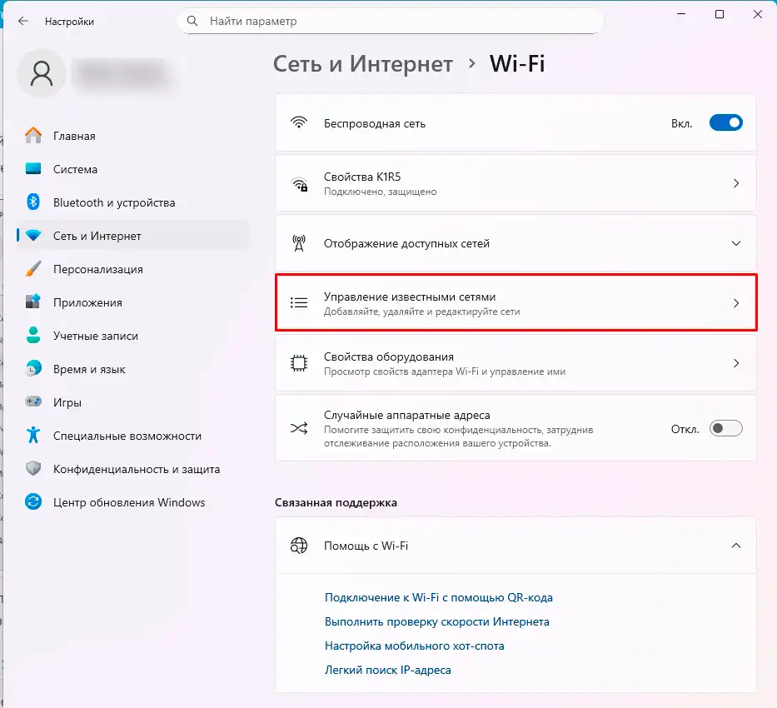This screenshot has width=777, height=708.
Task: Expand Отображение доступных сетей
Action: [735, 242]
